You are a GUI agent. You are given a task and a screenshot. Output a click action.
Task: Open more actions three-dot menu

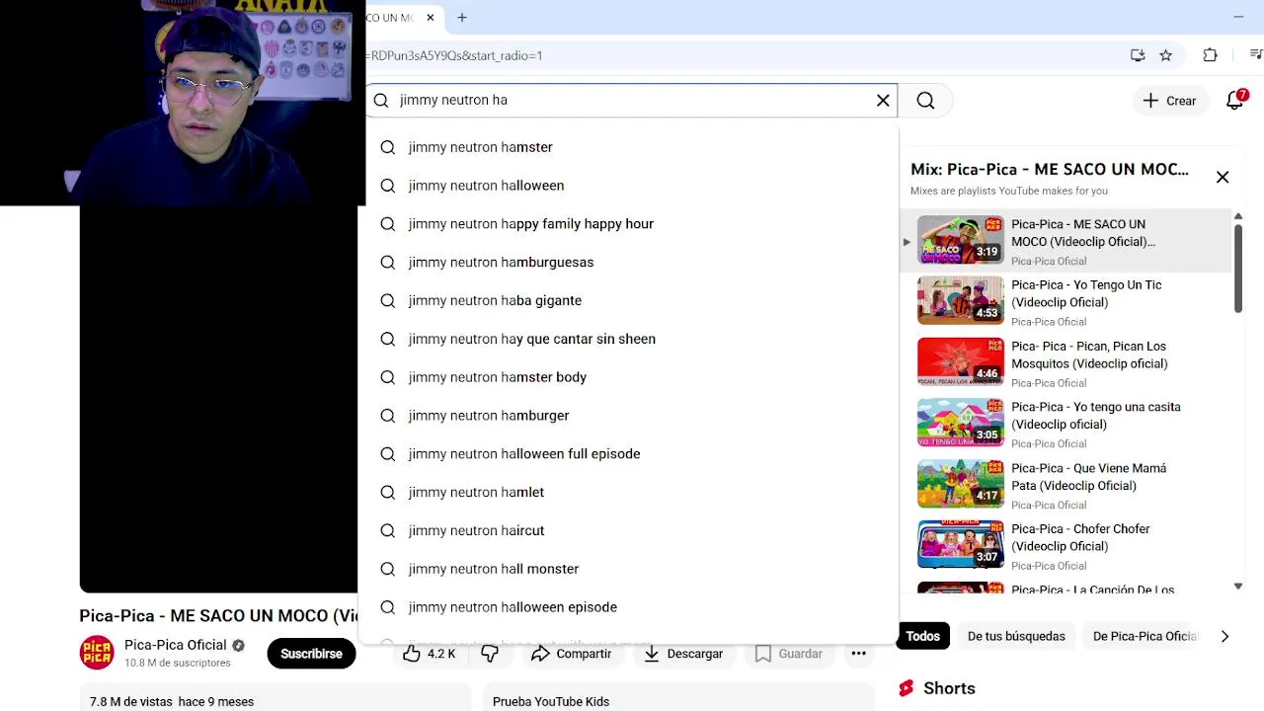click(x=858, y=654)
